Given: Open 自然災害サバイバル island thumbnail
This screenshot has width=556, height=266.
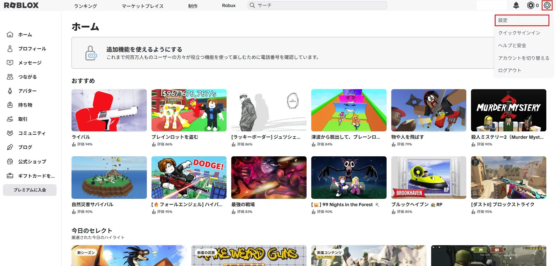Looking at the screenshot, I should coord(109,177).
